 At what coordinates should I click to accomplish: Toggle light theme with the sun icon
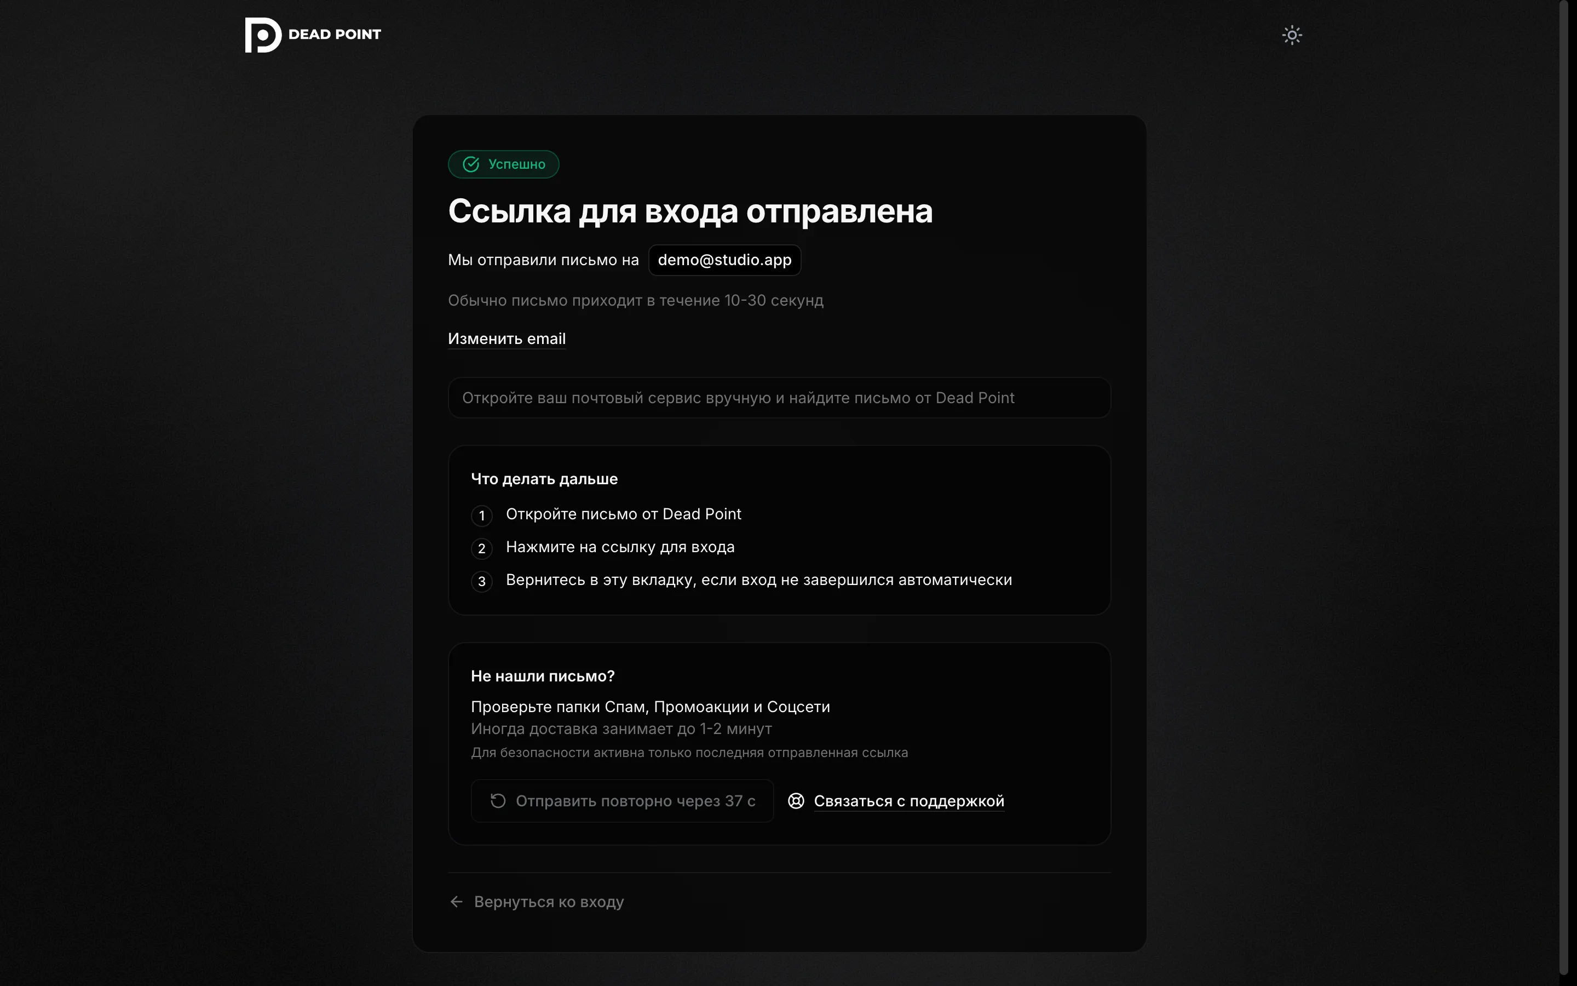click(1292, 35)
